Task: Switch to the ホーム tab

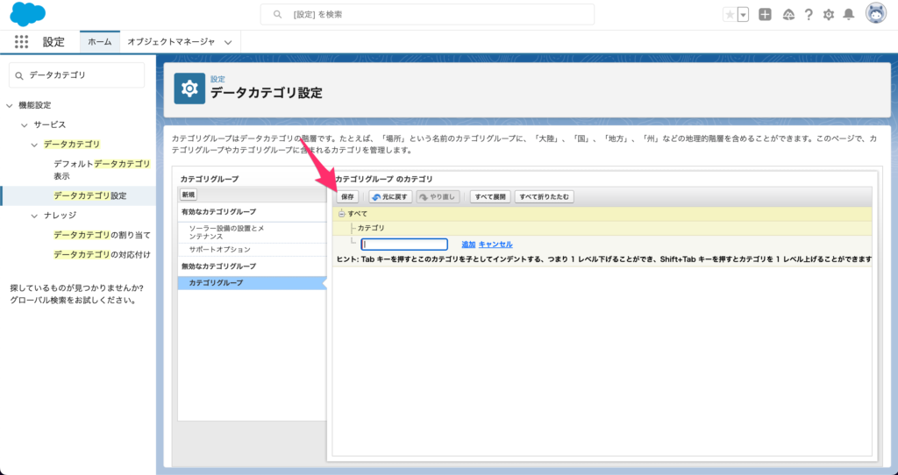Action: click(99, 41)
